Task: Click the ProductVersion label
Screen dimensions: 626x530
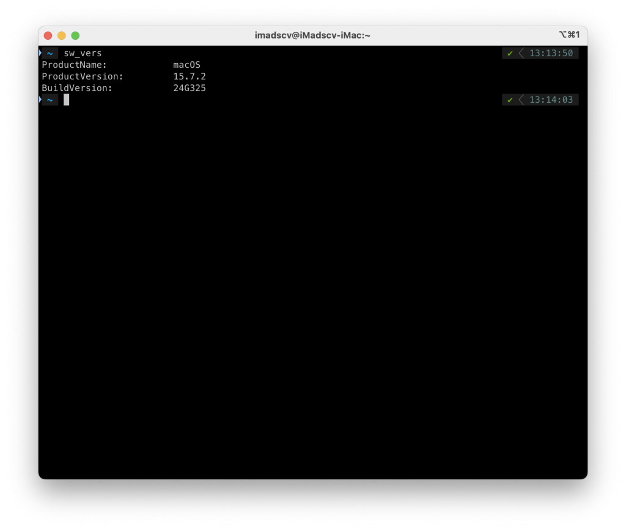Action: click(83, 76)
